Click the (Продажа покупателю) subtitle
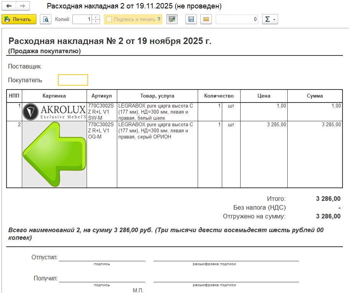Viewport: 349px width, 293px height. (x=44, y=51)
